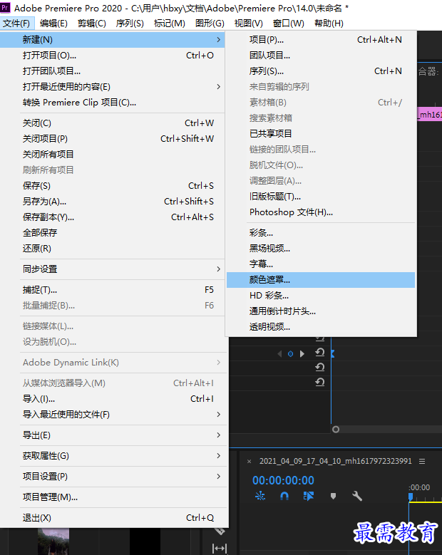The height and width of the screenshot is (555, 442).
Task: Toggle the timeline snap magnet icon
Action: click(284, 496)
